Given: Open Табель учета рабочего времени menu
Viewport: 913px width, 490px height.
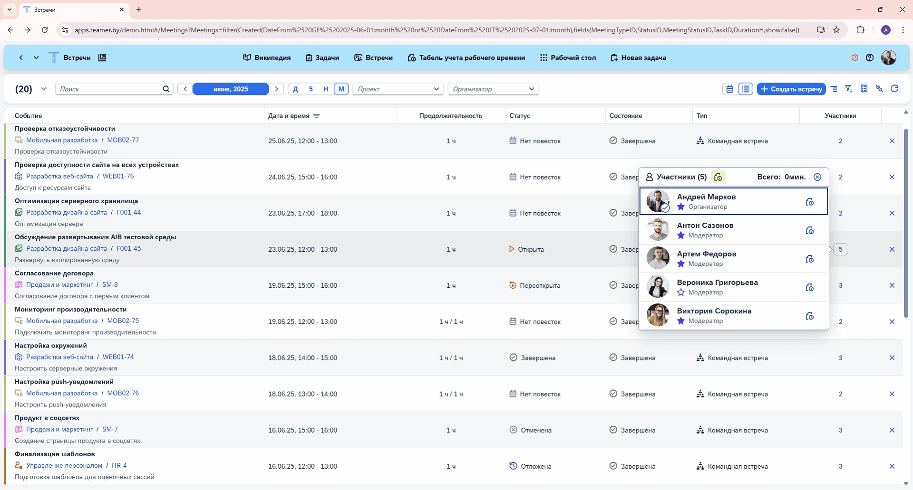Looking at the screenshot, I should click(x=466, y=57).
